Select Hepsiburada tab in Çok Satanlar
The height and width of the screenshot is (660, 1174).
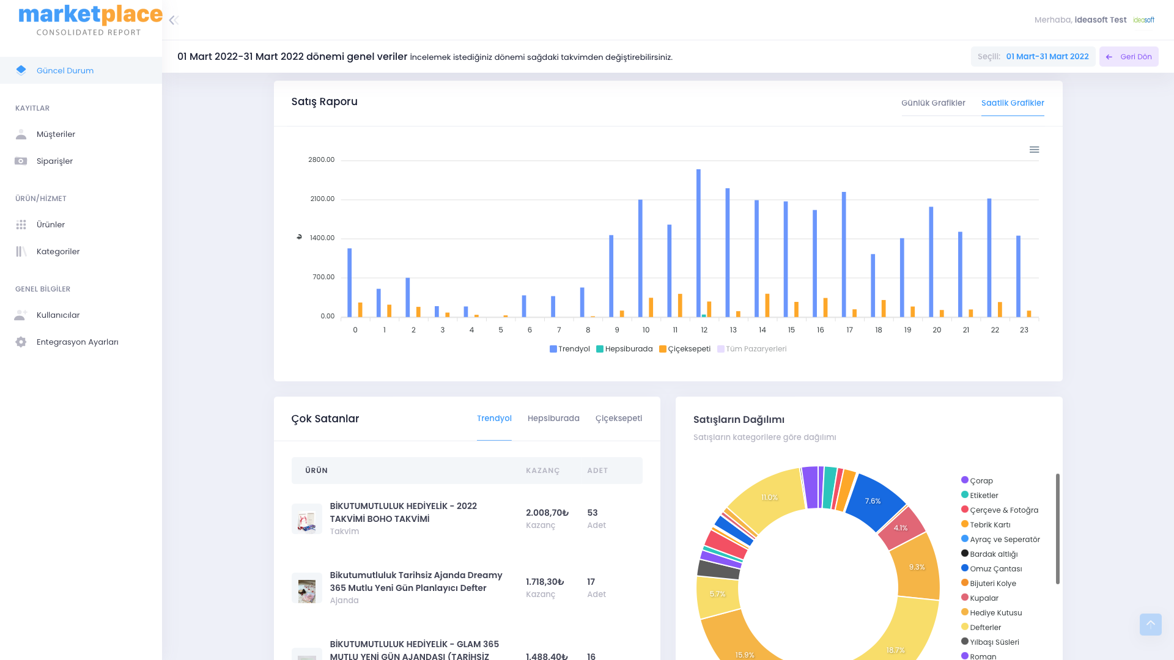click(x=553, y=419)
